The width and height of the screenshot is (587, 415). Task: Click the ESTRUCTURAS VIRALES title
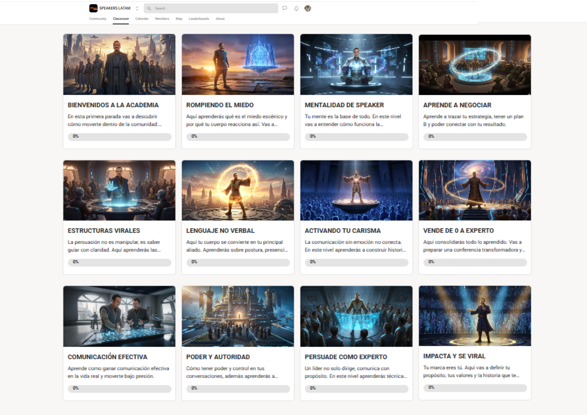(x=104, y=231)
